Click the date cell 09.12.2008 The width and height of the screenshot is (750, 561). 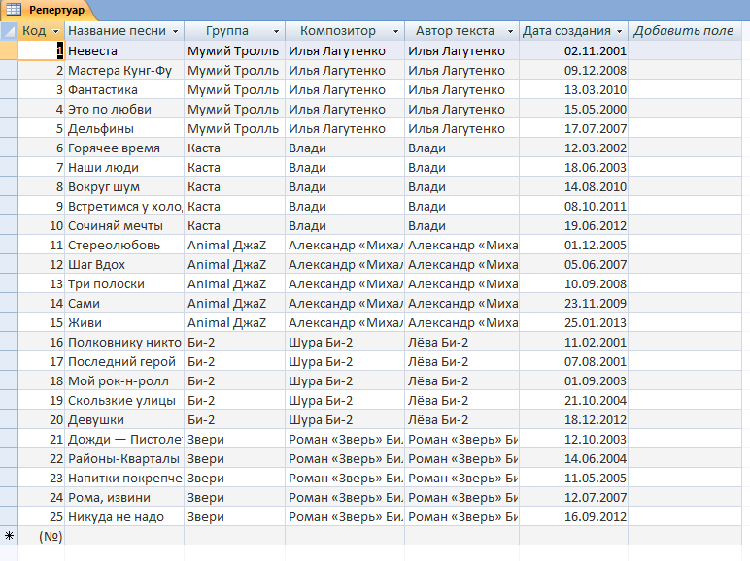[x=573, y=70]
